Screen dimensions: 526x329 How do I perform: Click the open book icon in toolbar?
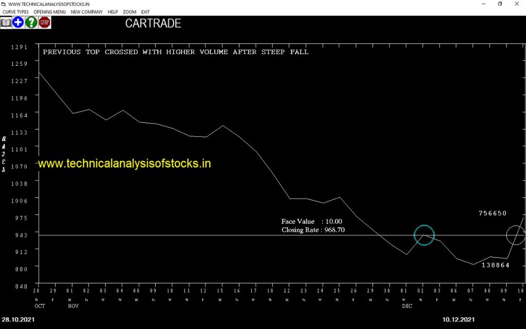(x=6, y=22)
